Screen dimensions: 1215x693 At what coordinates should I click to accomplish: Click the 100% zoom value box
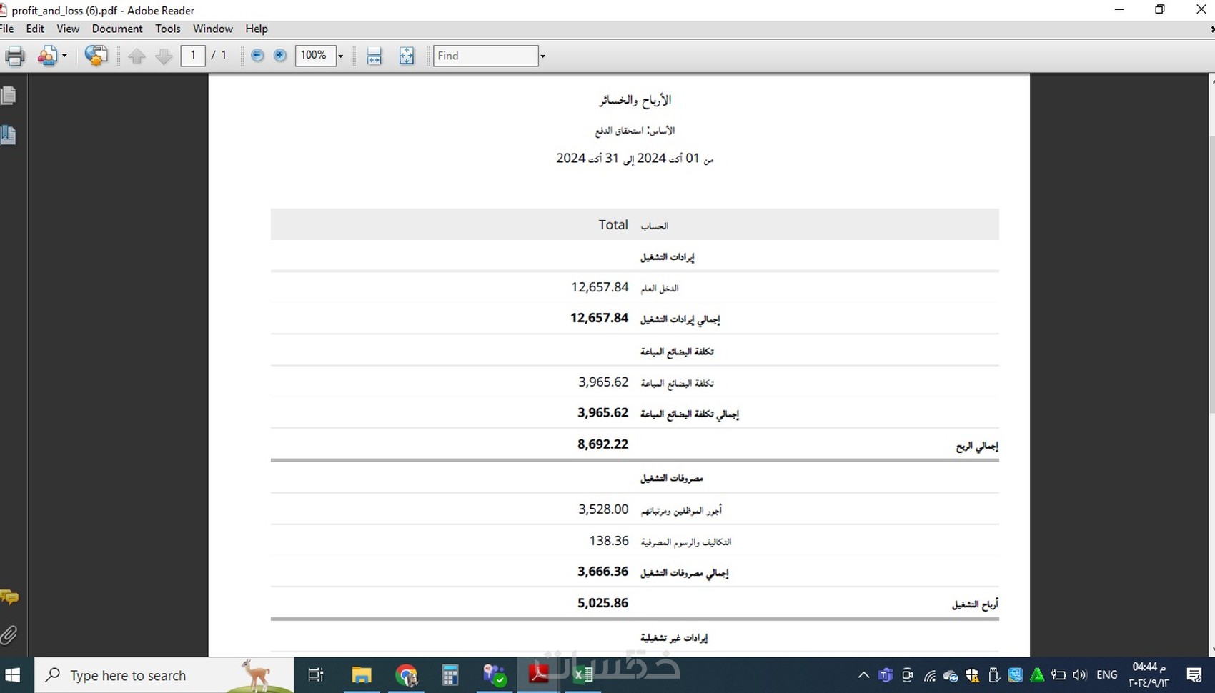tap(315, 55)
